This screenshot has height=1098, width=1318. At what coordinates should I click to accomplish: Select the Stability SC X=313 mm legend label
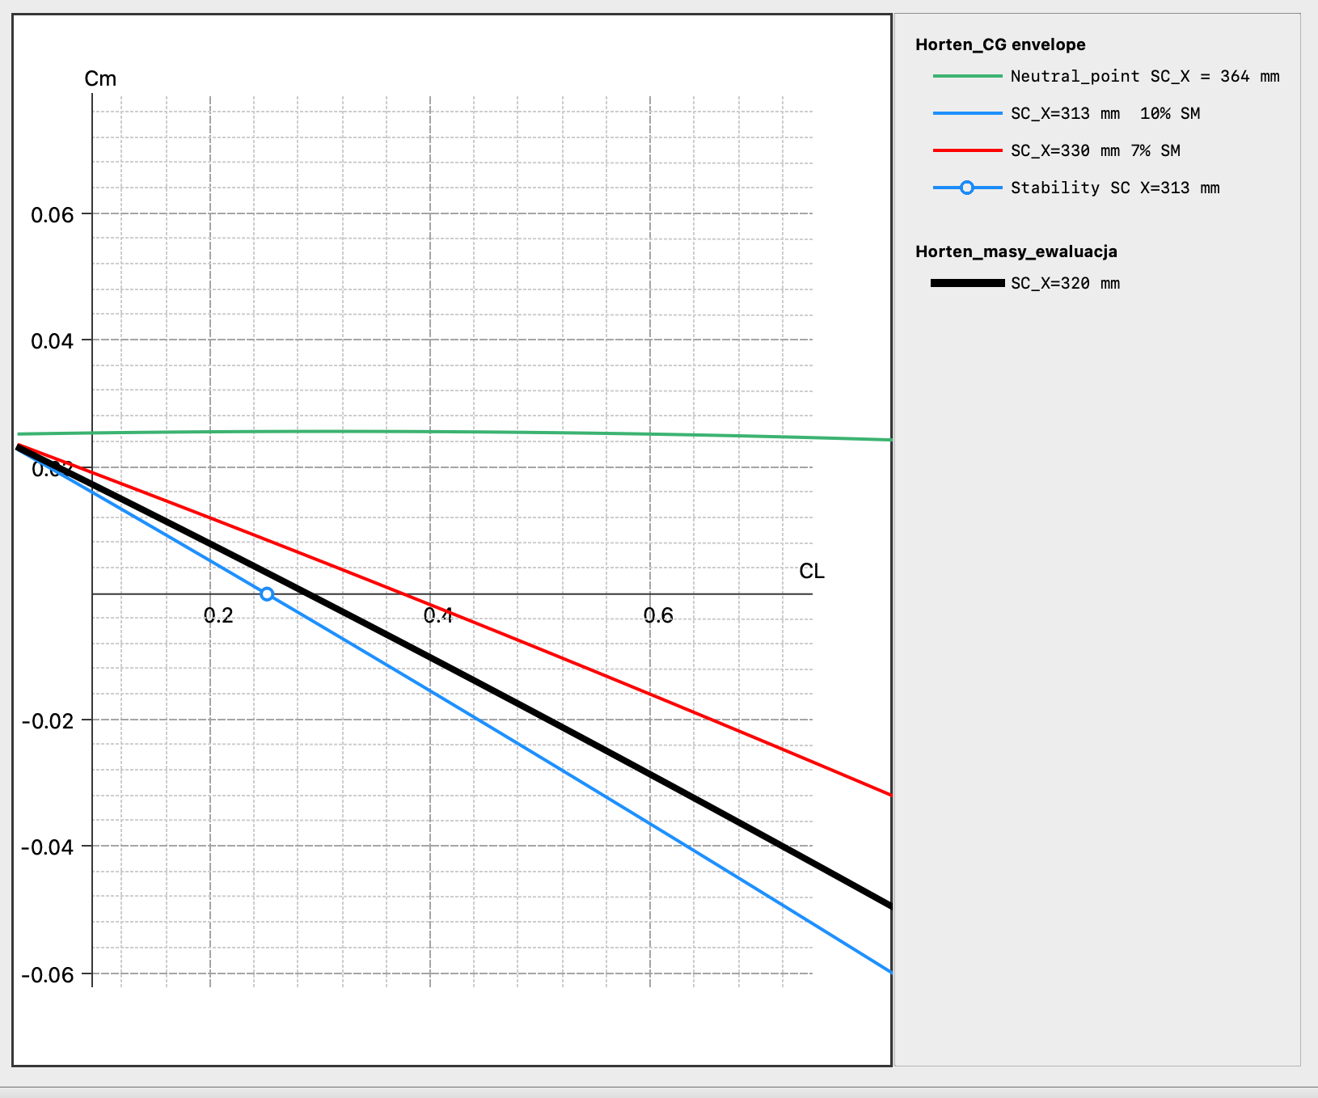[1114, 188]
